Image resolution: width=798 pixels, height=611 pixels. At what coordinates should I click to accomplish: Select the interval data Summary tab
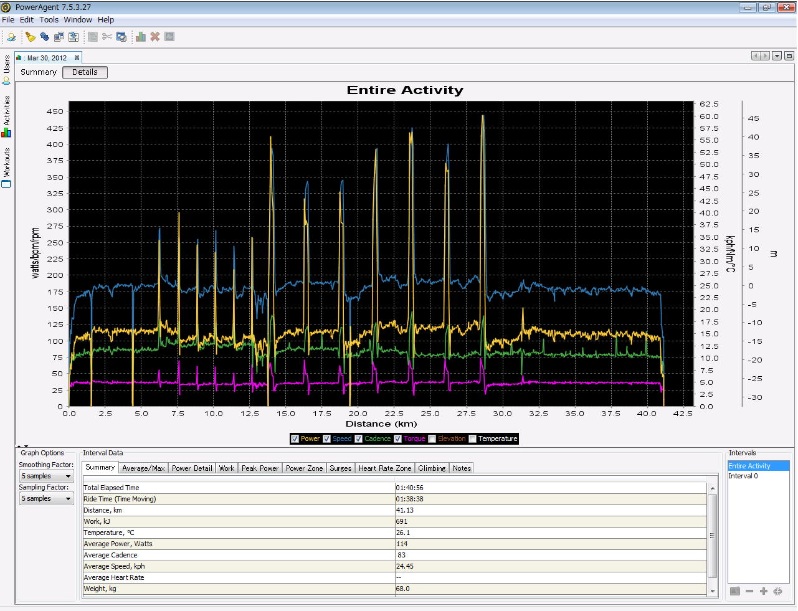[100, 467]
